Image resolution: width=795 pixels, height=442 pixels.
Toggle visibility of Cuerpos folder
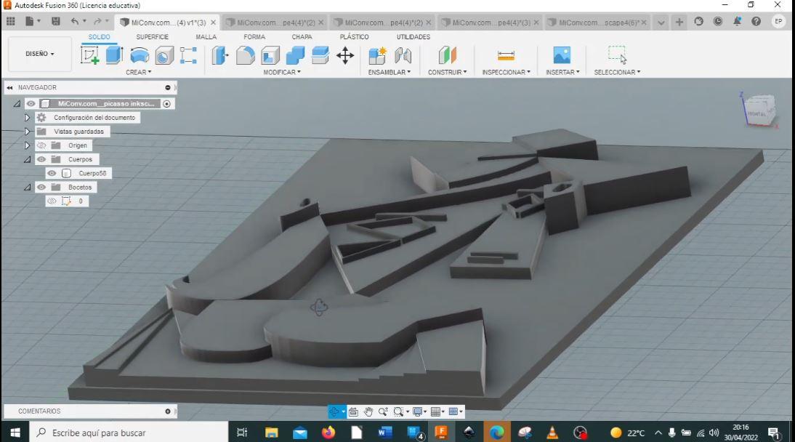coord(41,159)
